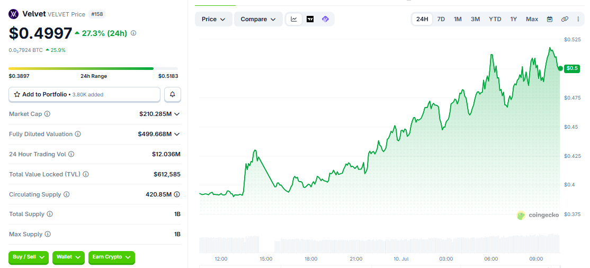Screen dimensions: 590x268
Task: Open the Wallet dropdown
Action: [x=68, y=257]
